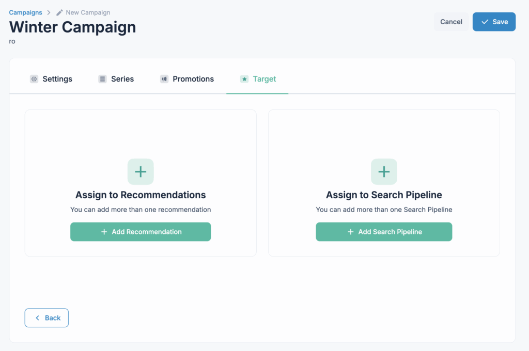Click the Winter Campaign title
529x351 pixels.
pos(73,27)
